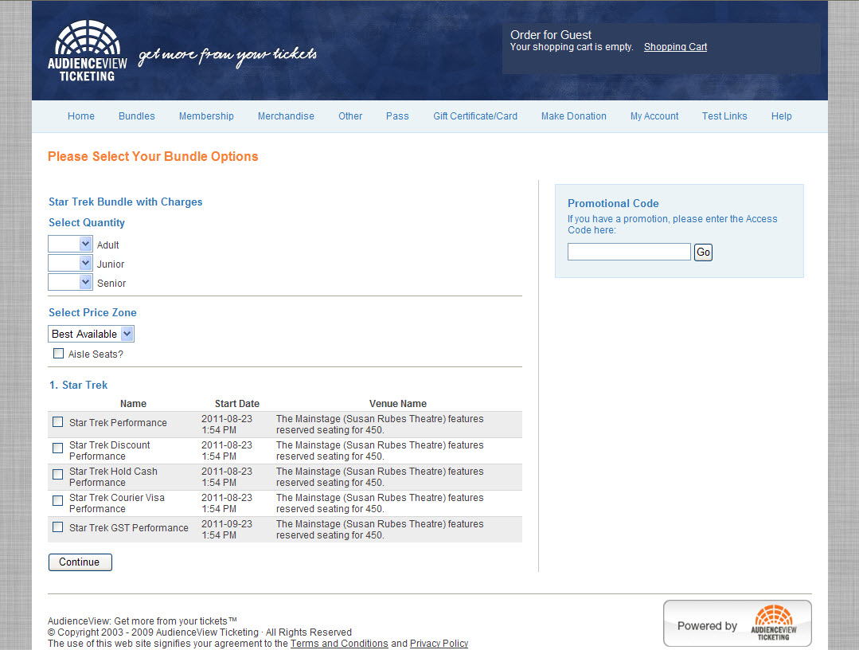This screenshot has width=859, height=650.
Task: Open the Make Donation menu item
Action: 574,116
